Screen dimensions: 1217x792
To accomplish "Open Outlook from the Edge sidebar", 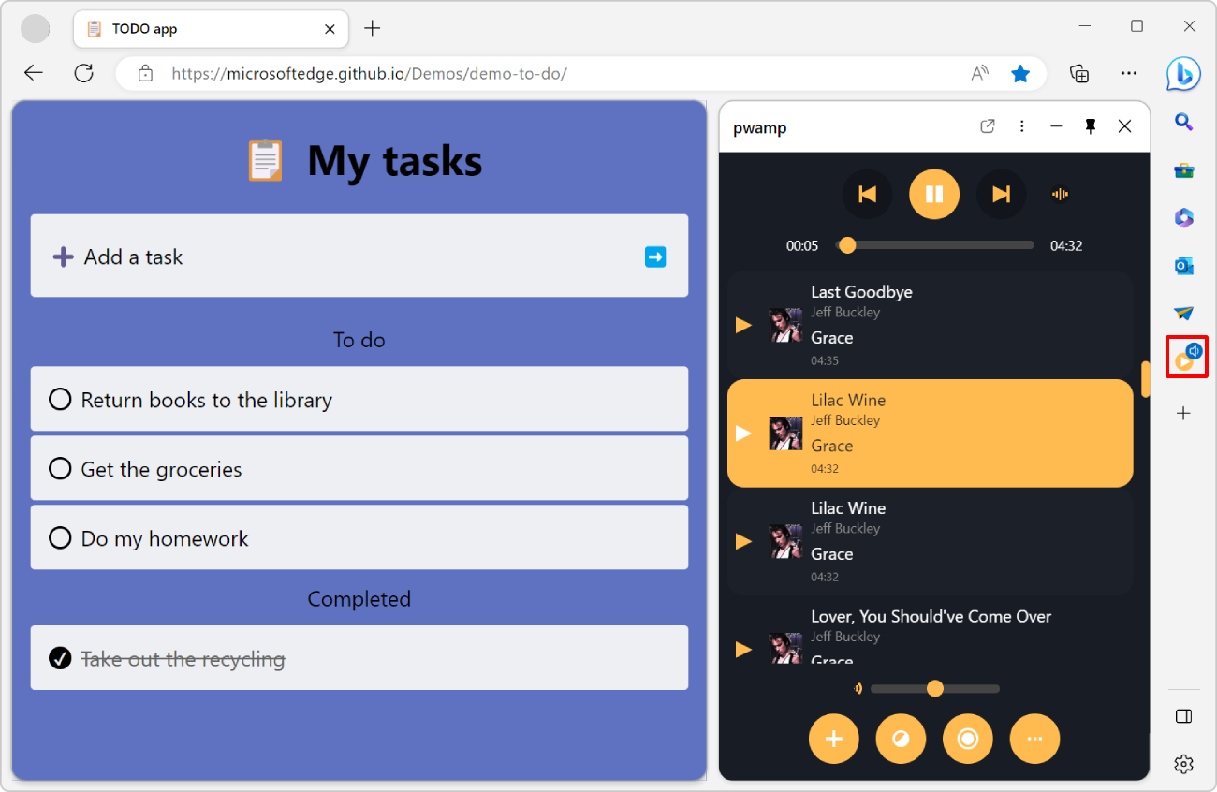I will [1183, 265].
